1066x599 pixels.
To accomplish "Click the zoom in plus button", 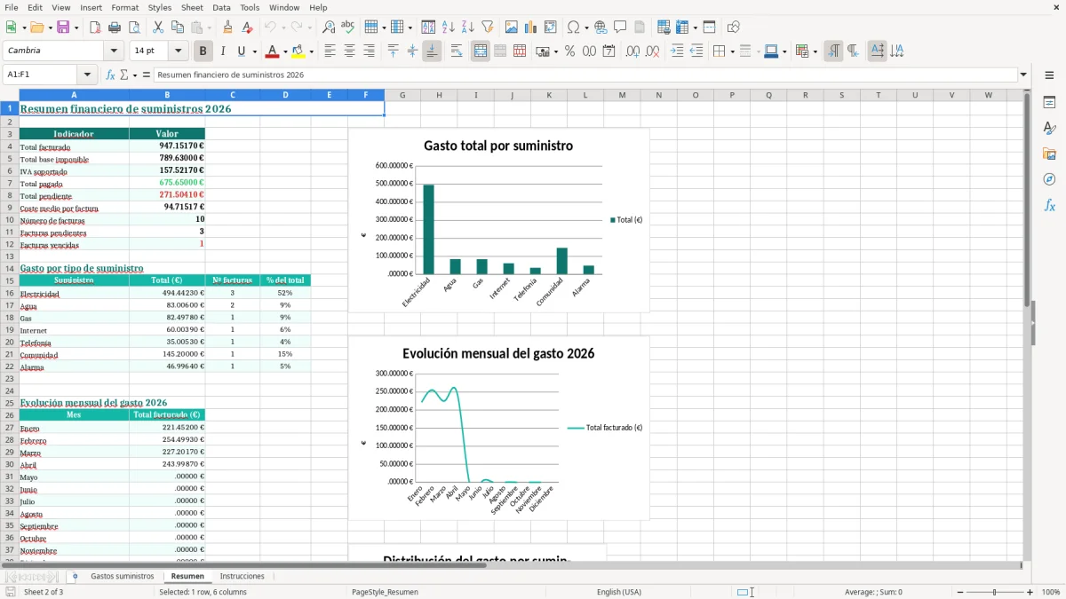I will (1030, 592).
